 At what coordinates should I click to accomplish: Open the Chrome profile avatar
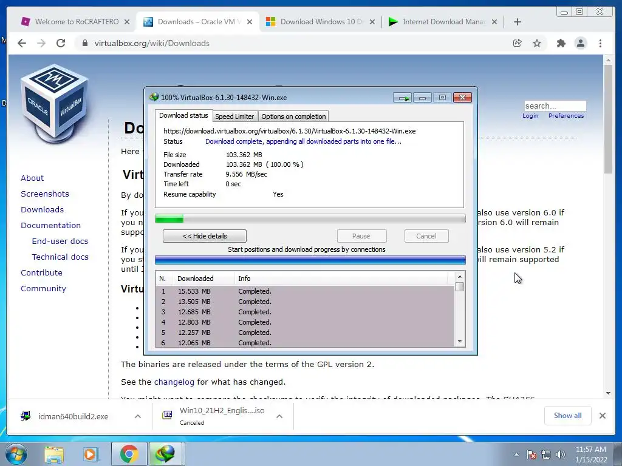[x=580, y=43]
